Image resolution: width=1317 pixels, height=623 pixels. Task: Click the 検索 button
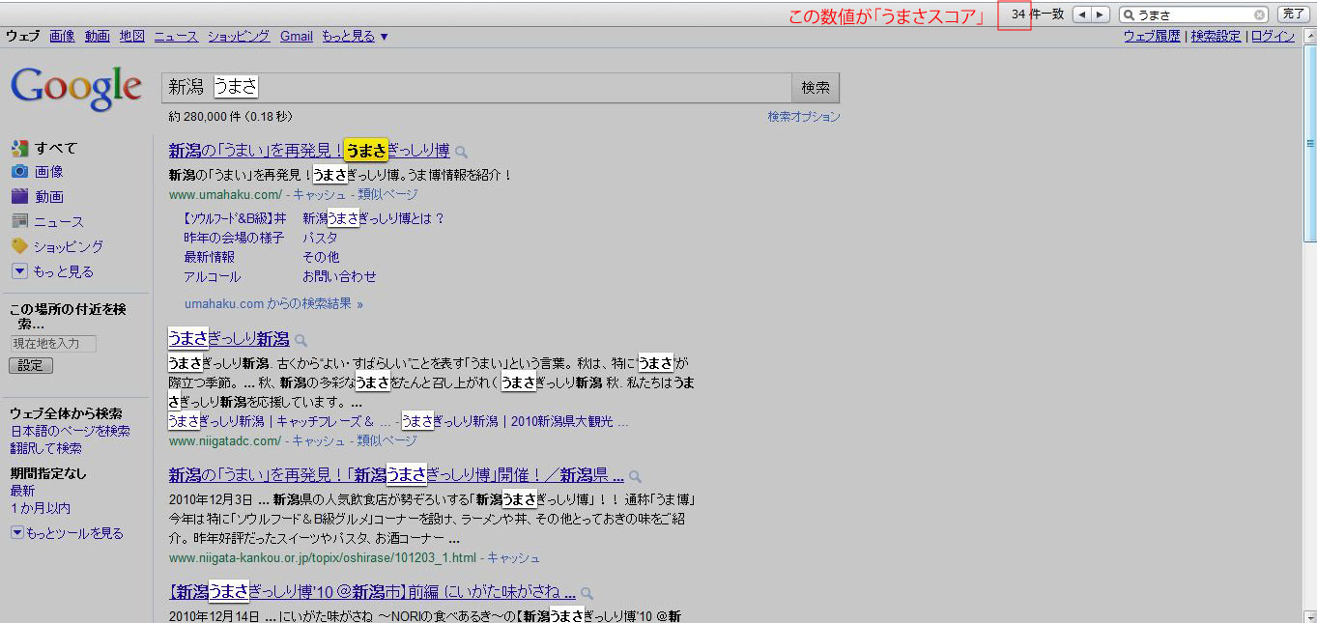(816, 87)
